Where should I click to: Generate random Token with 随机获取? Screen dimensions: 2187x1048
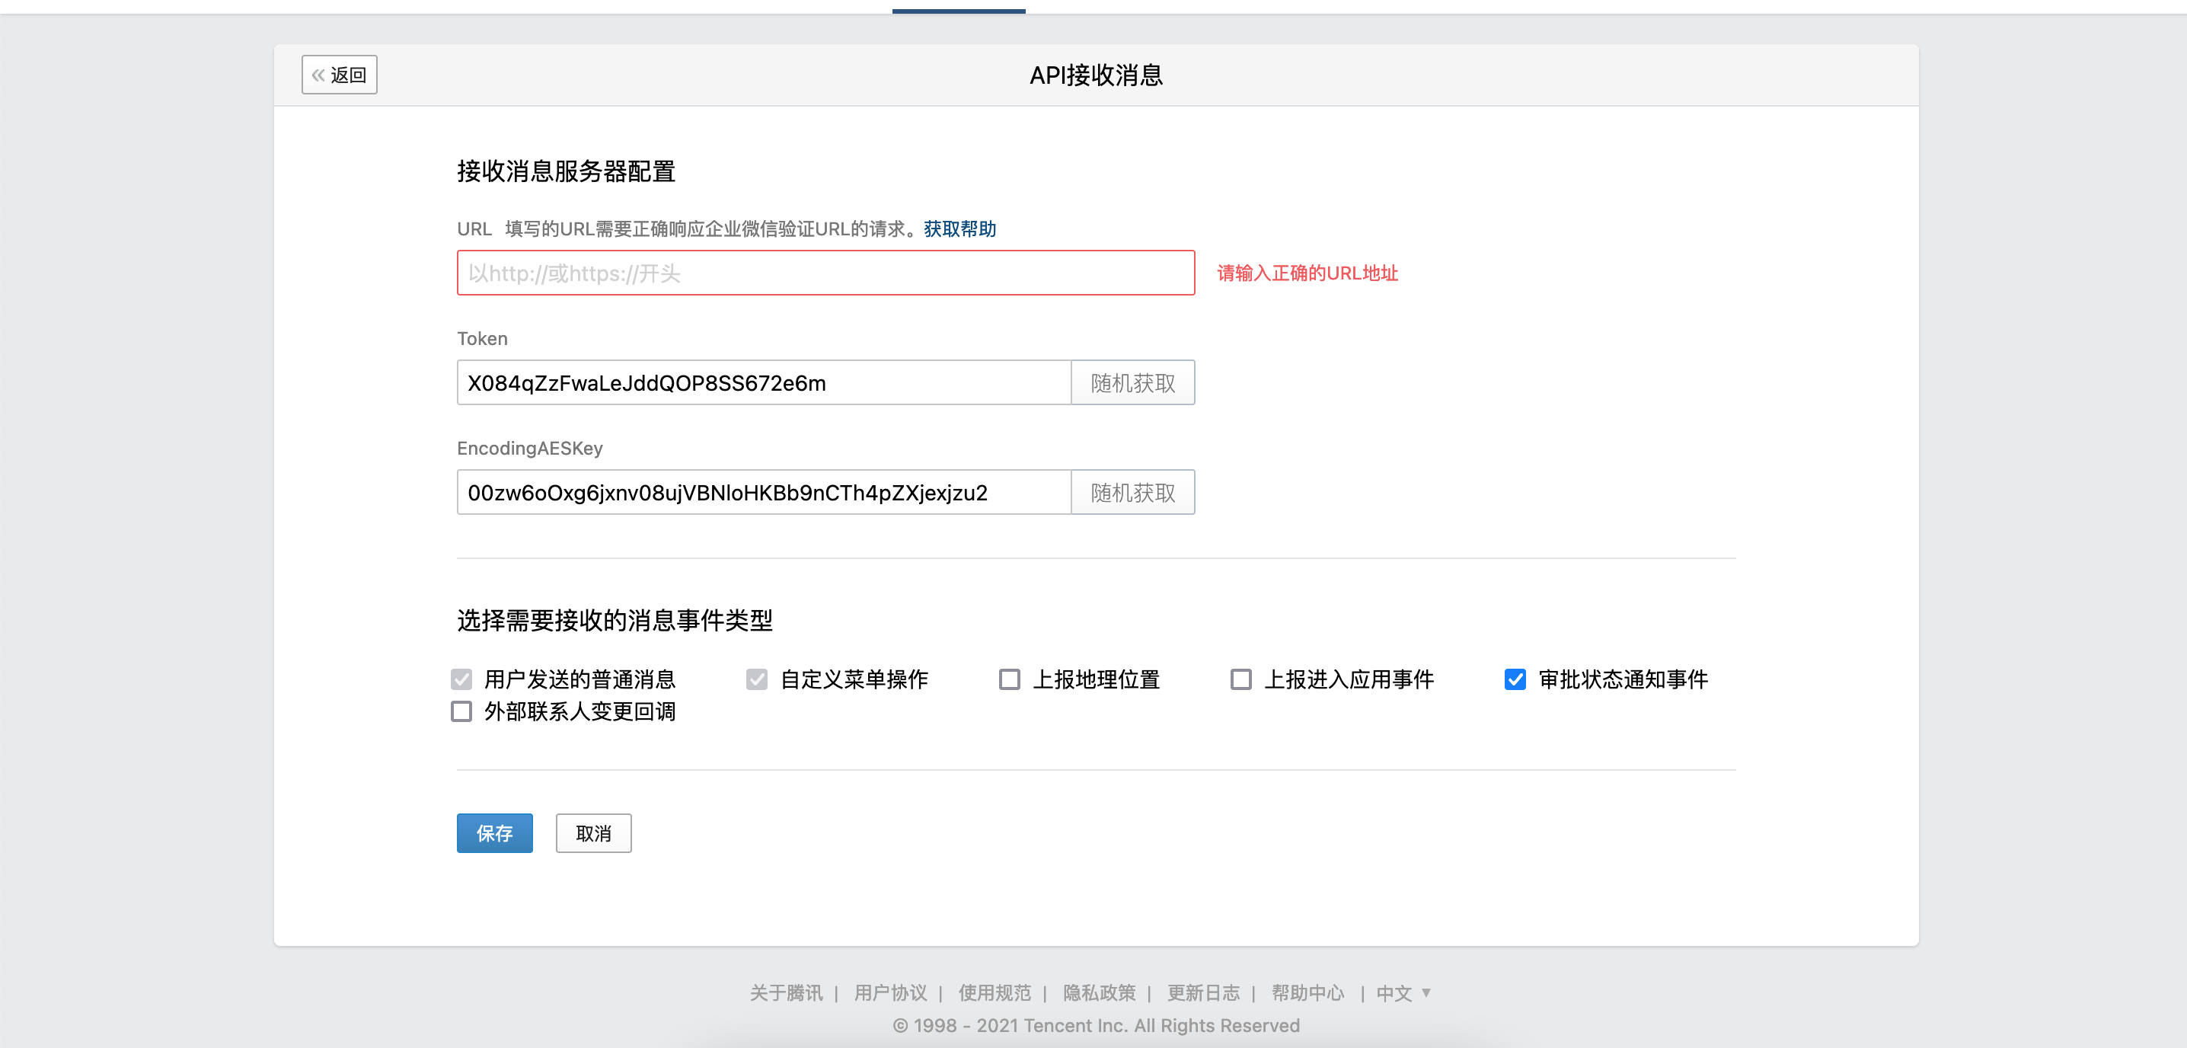(1132, 382)
